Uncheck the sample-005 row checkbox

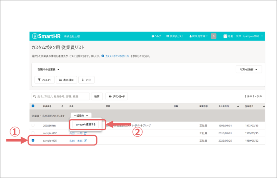point(33,141)
